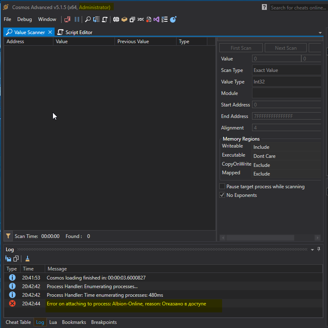The image size is (328, 328).
Task: Select the Cosmos loading finished log message
Action: [x=96, y=278]
